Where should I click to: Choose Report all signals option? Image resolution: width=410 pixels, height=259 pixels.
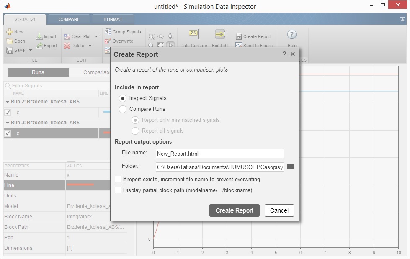(135, 131)
